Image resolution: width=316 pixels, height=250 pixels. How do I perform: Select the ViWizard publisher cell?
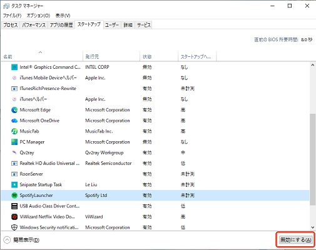(94, 217)
